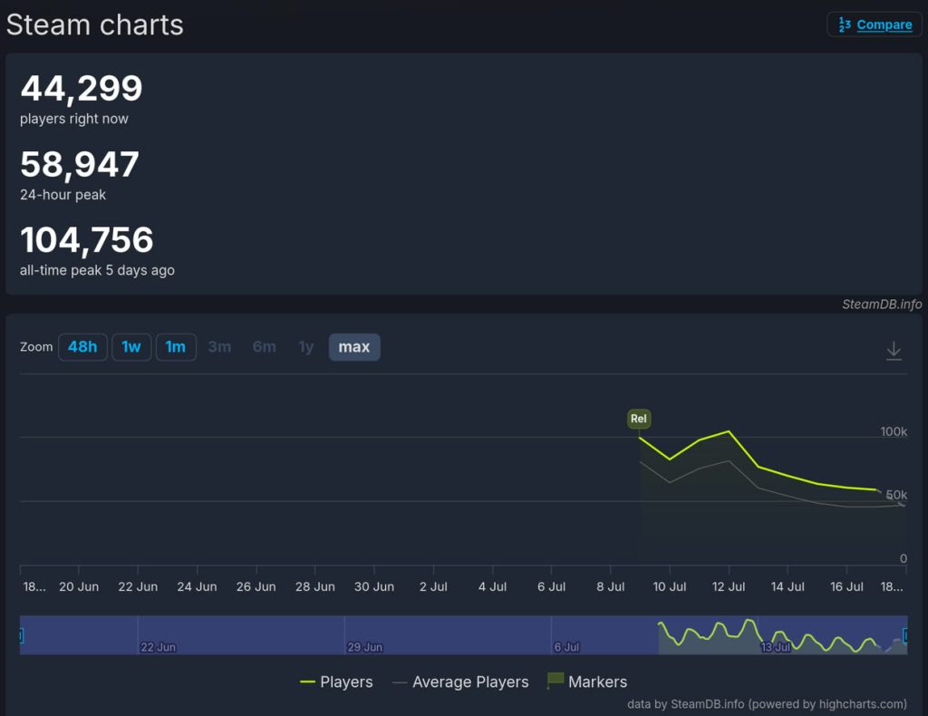Download chart data via arrow icon
928x716 pixels.
[x=894, y=351]
